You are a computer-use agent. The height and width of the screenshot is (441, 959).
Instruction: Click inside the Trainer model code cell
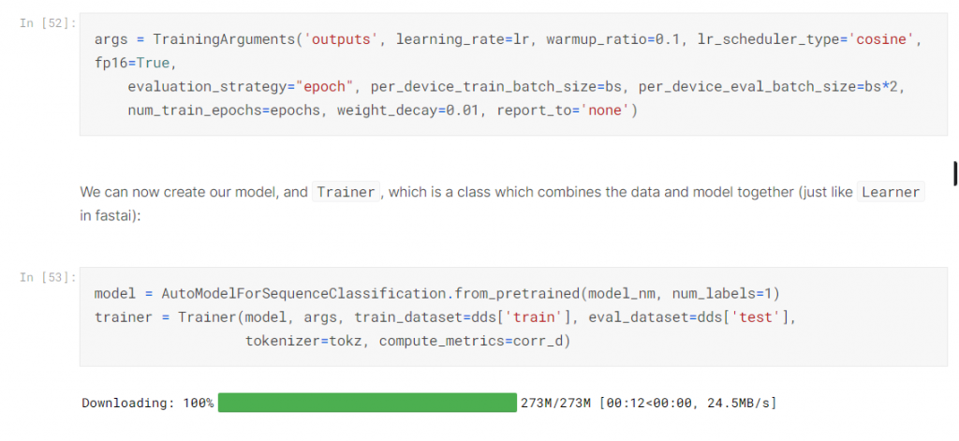(x=513, y=316)
